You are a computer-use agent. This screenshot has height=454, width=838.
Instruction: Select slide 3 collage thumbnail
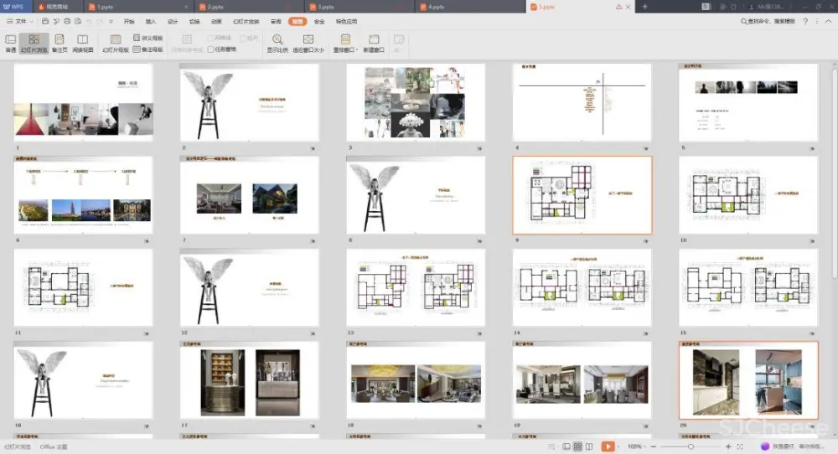point(415,102)
